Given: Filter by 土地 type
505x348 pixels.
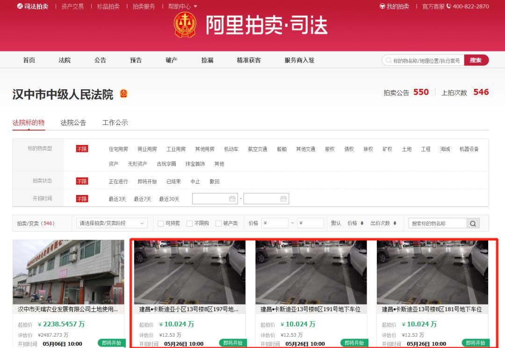Looking at the screenshot, I should click(407, 149).
